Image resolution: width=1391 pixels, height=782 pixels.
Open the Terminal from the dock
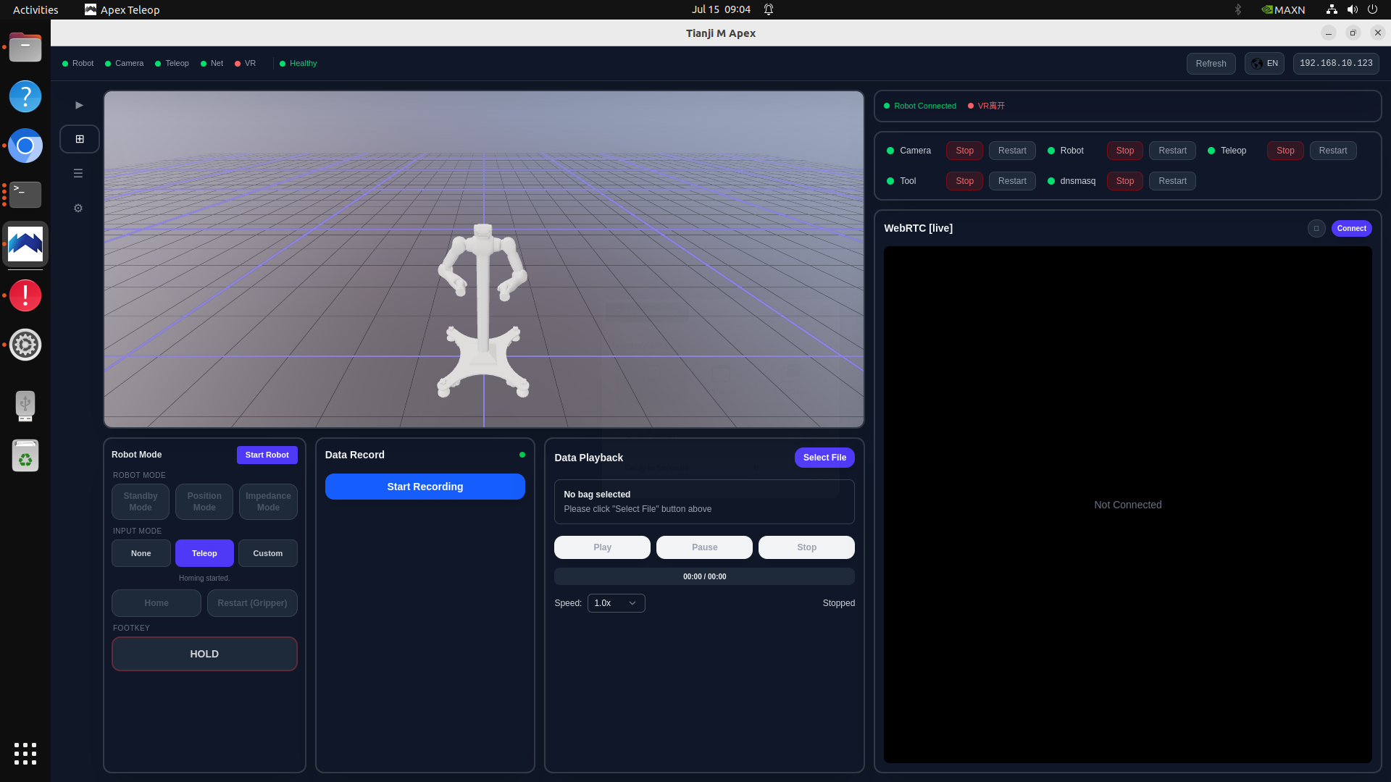point(25,194)
